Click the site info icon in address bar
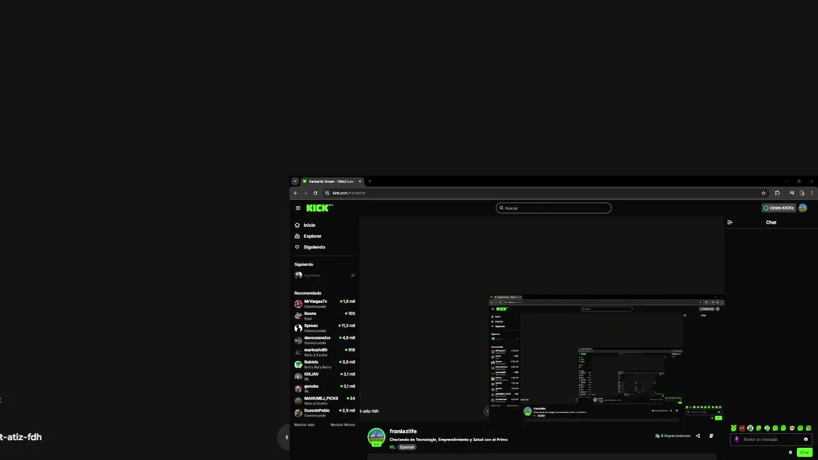The height and width of the screenshot is (460, 818). [x=327, y=193]
